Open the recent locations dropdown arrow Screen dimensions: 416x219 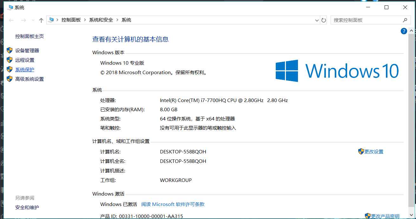click(x=33, y=20)
